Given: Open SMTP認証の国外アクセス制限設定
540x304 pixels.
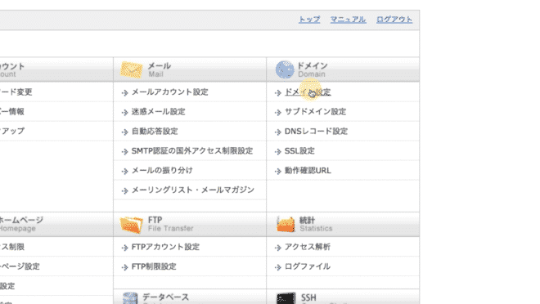Looking at the screenshot, I should pyautogui.click(x=192, y=151).
